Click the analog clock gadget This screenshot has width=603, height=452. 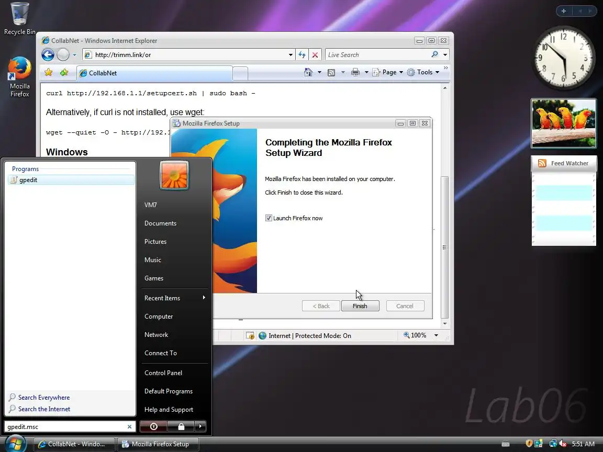(564, 58)
